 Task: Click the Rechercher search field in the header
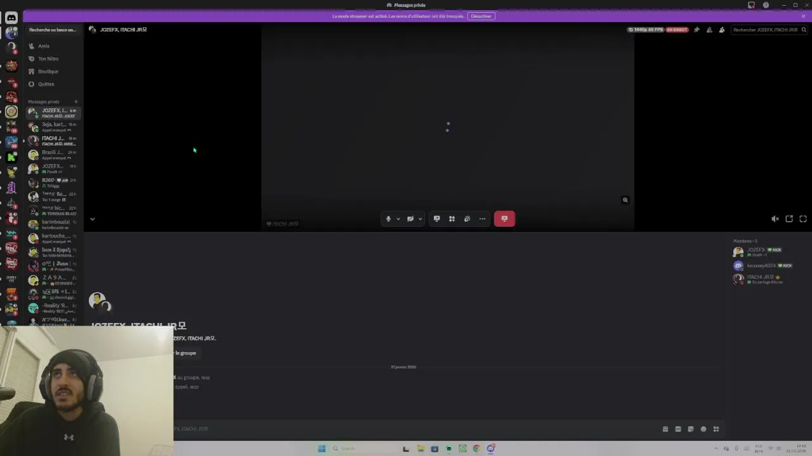pyautogui.click(x=768, y=30)
